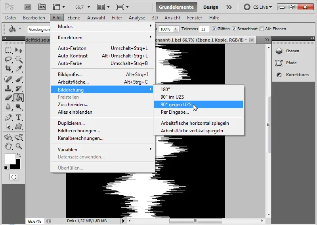Expand the Korrekturen submenu
The image size is (317, 225).
tap(103, 37)
